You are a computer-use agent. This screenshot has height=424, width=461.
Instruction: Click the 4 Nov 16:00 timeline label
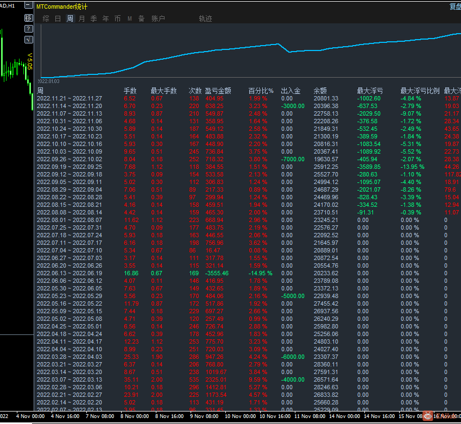pos(65,416)
